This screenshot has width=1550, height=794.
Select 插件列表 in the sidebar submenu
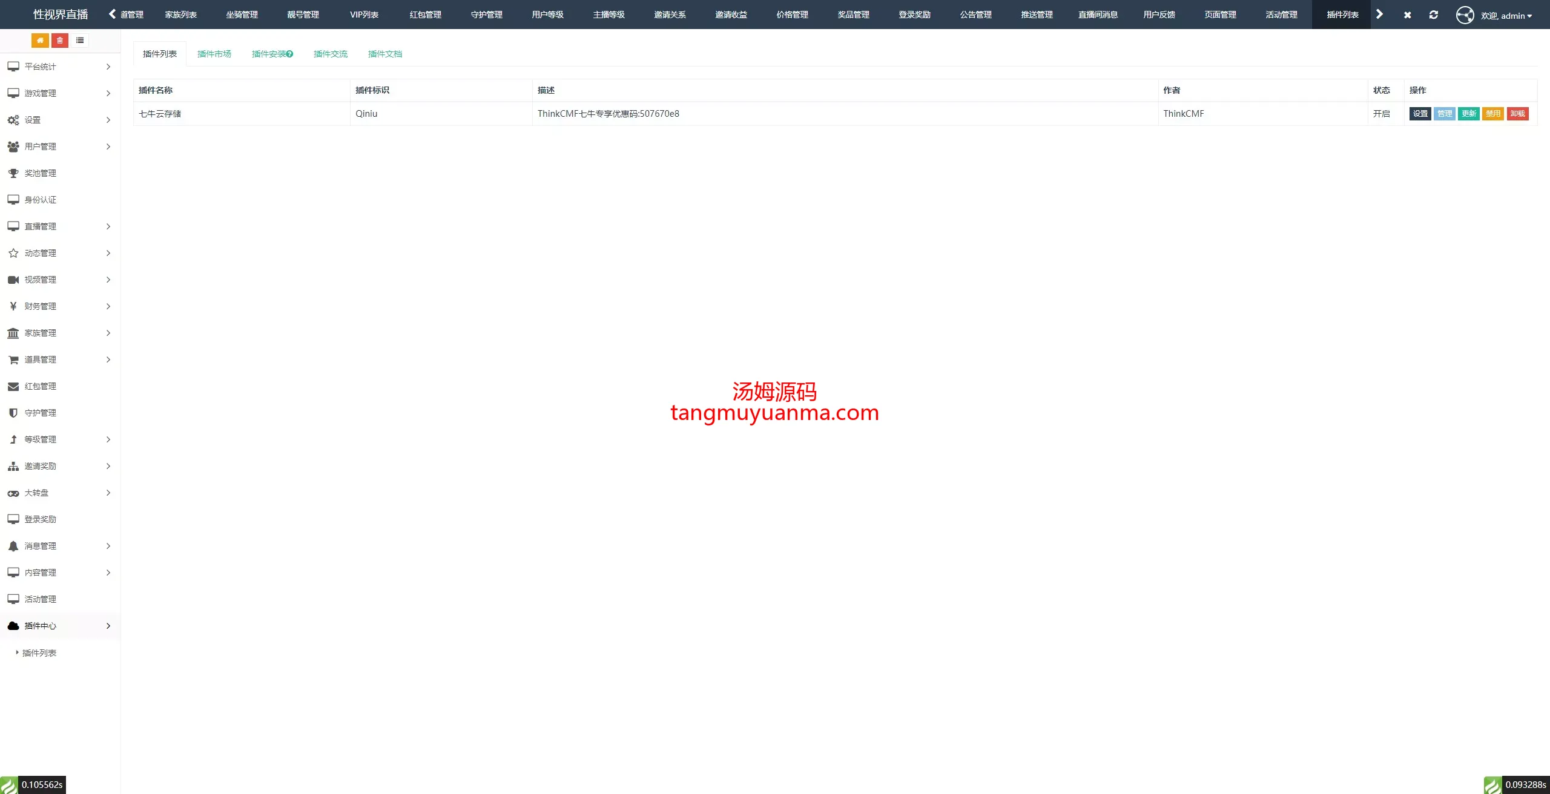(39, 653)
